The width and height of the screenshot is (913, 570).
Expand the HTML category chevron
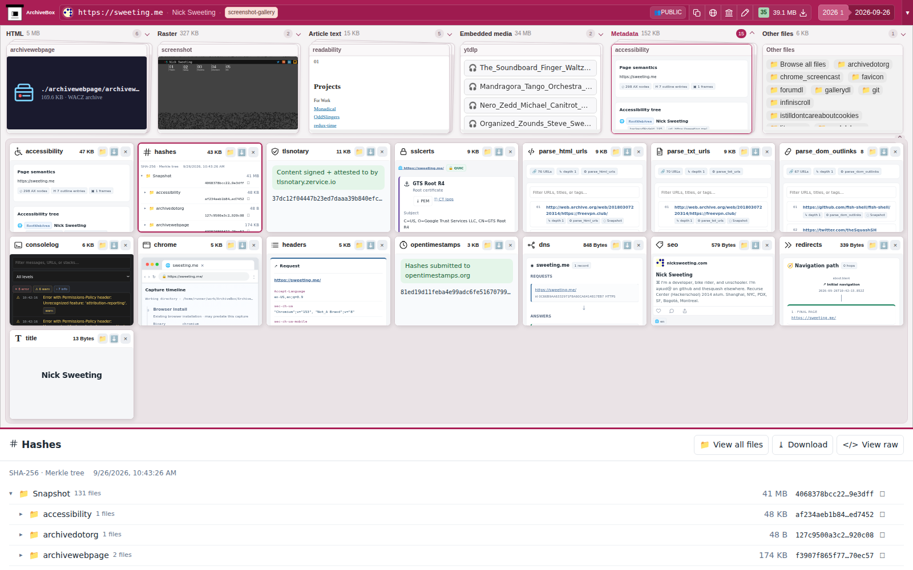pyautogui.click(x=147, y=34)
